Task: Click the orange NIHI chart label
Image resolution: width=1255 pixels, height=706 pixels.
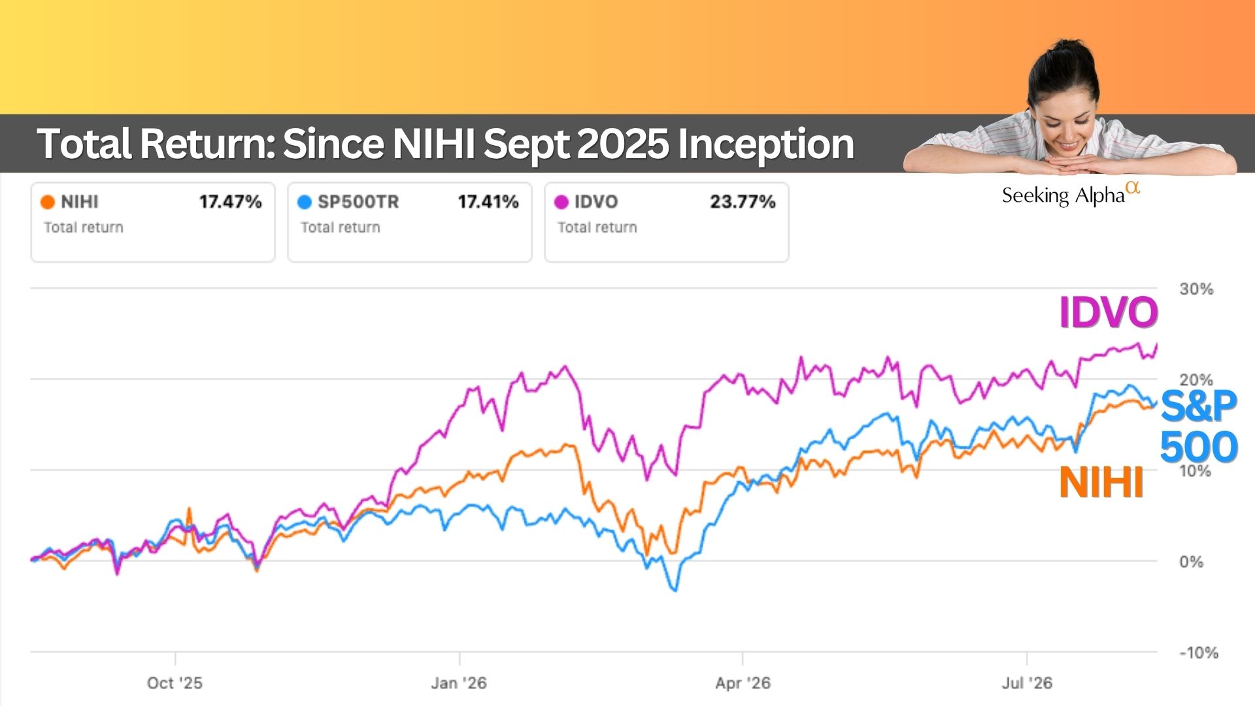Action: click(x=1101, y=483)
